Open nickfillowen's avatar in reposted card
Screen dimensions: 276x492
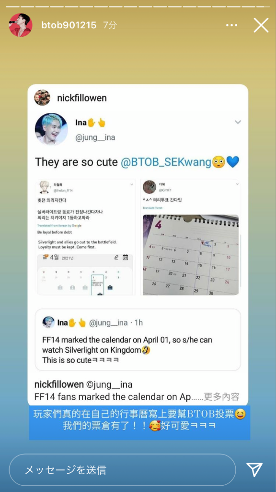tap(42, 98)
